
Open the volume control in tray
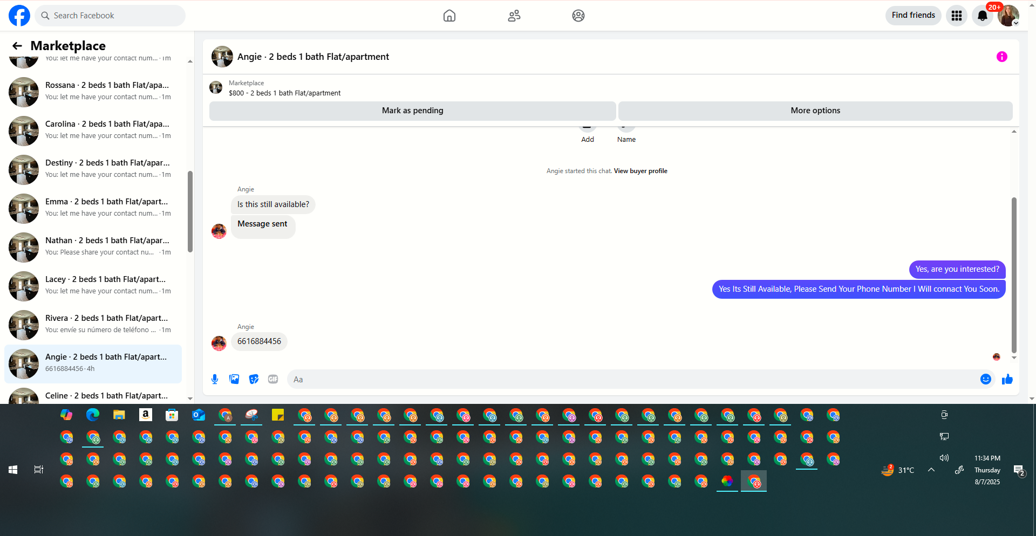pos(944,458)
